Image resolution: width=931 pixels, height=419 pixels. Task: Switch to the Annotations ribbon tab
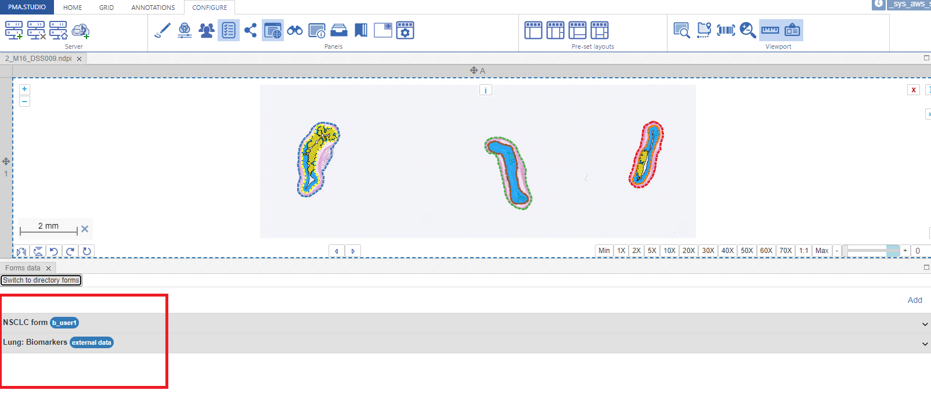coord(153,8)
